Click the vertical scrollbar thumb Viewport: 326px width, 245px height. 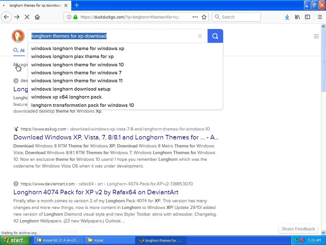point(323,60)
